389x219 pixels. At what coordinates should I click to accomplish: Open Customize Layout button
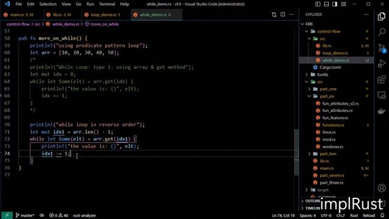(343, 4)
